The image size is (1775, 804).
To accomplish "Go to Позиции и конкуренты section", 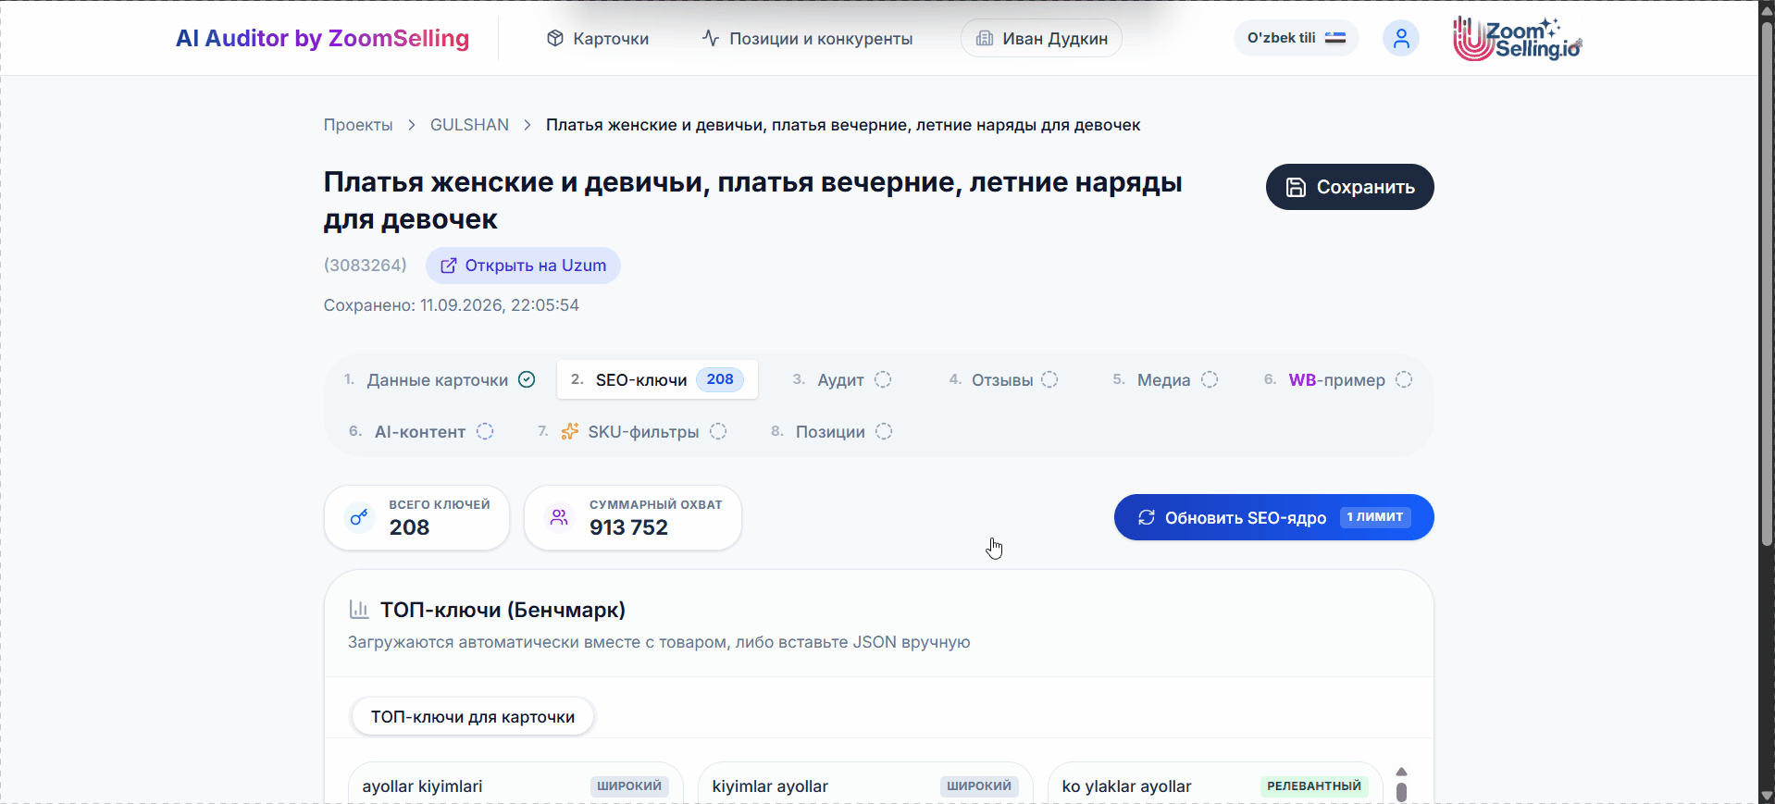I will 807,38.
